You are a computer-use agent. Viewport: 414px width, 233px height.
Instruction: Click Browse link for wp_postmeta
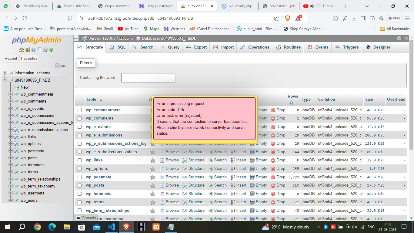click(169, 177)
